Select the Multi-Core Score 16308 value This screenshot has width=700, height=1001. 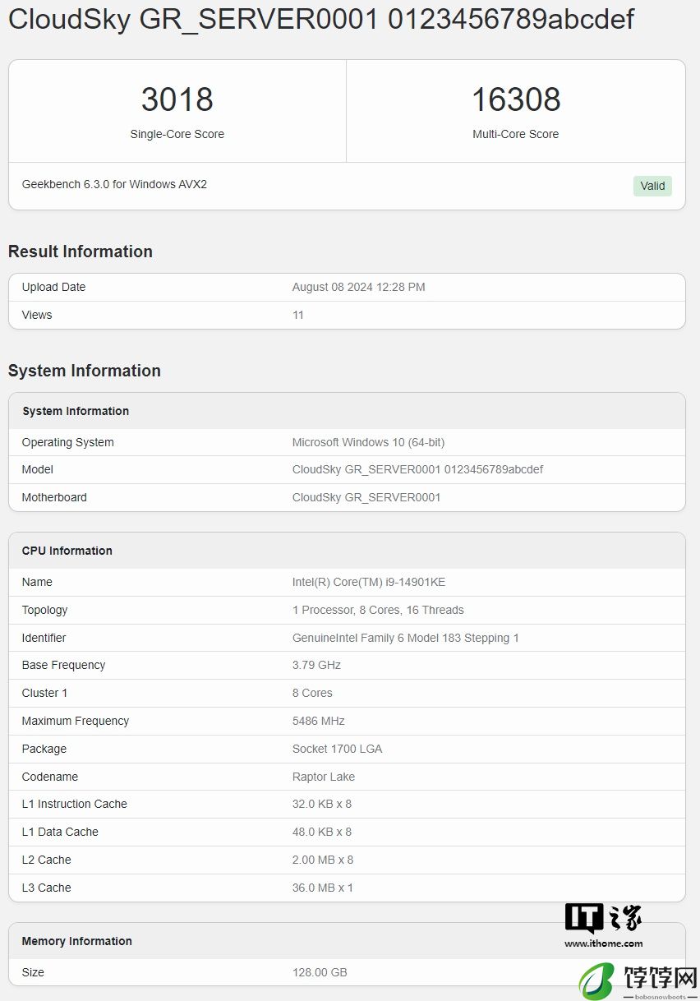tap(516, 99)
